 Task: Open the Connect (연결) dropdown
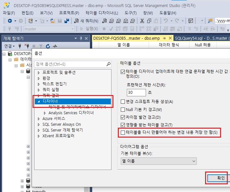10,46
